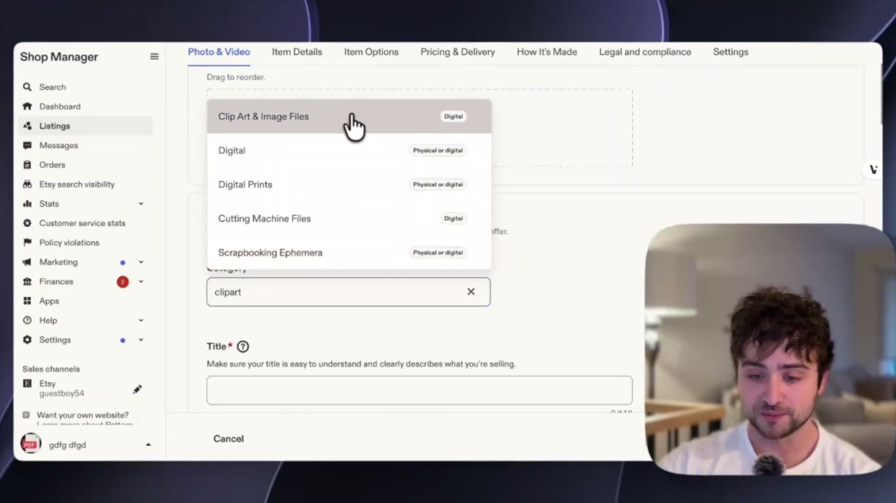Open Messages speech bubble icon
Screen dimensions: 896x503
pos(27,145)
